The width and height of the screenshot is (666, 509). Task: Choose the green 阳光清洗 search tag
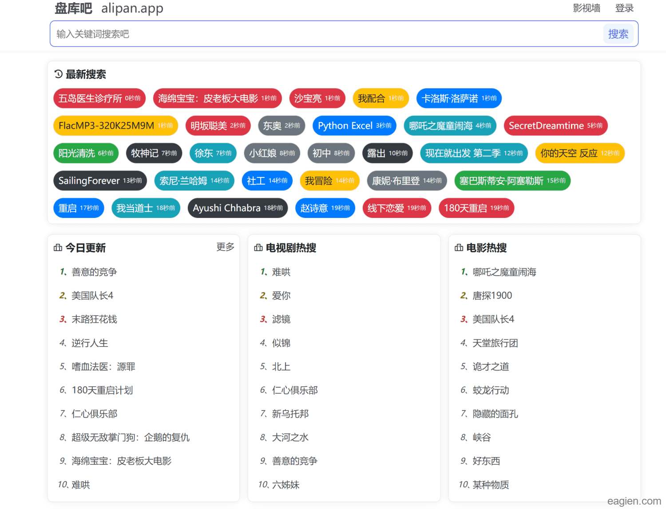86,154
